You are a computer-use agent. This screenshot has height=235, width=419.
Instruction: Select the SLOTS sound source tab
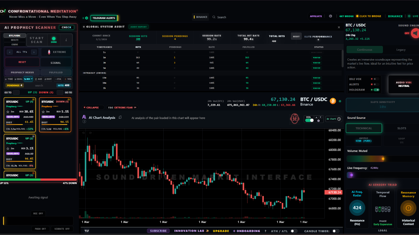point(402,128)
